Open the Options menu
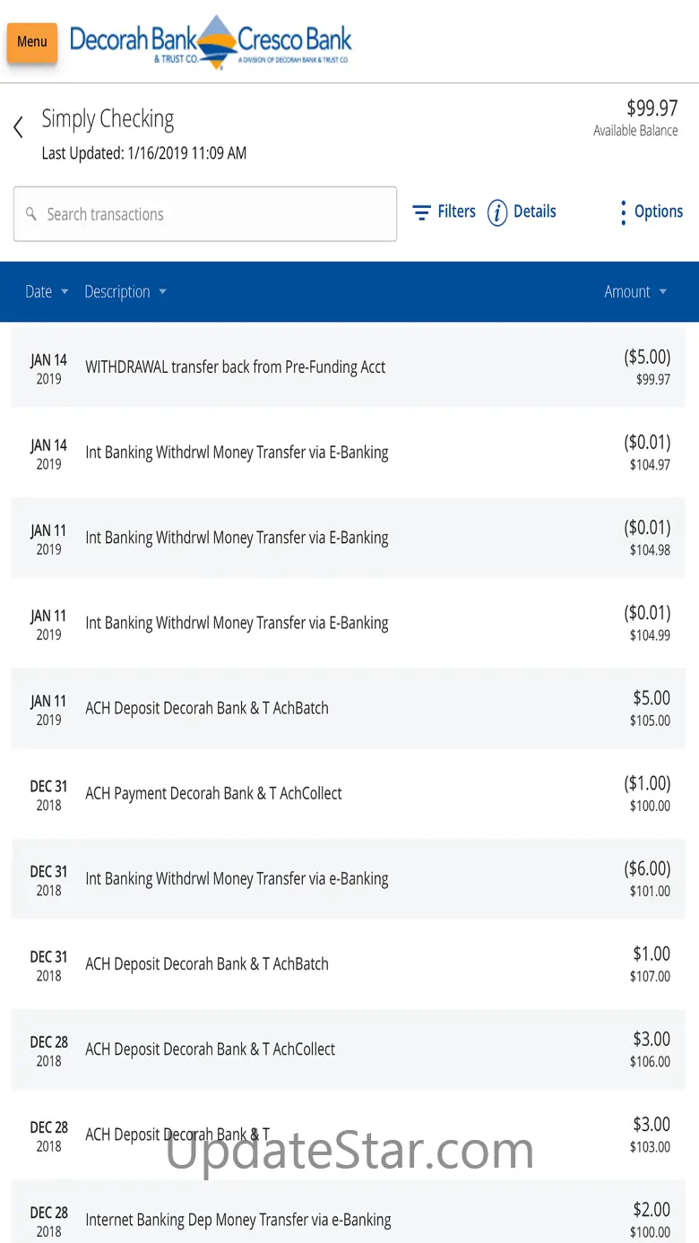 pos(658,212)
